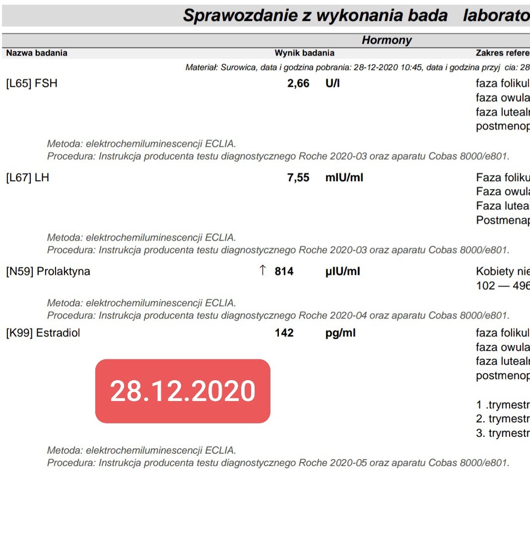Click the 'Kobiety nie' reference text for Prolaktyna
This screenshot has width=530, height=538.
coord(503,271)
